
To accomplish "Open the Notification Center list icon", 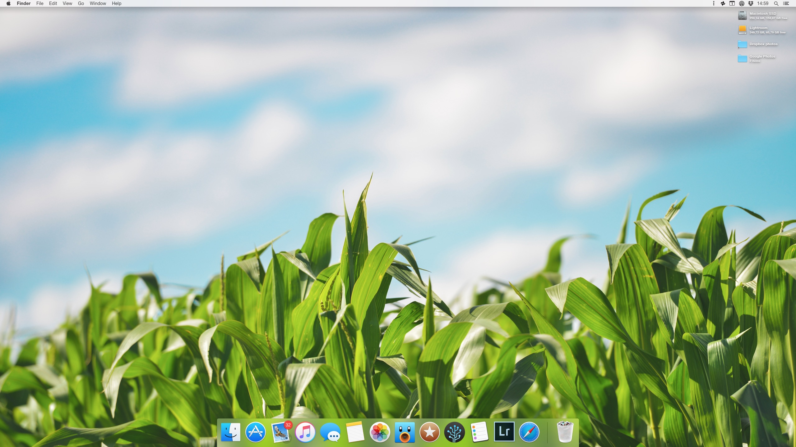I will click(786, 3).
